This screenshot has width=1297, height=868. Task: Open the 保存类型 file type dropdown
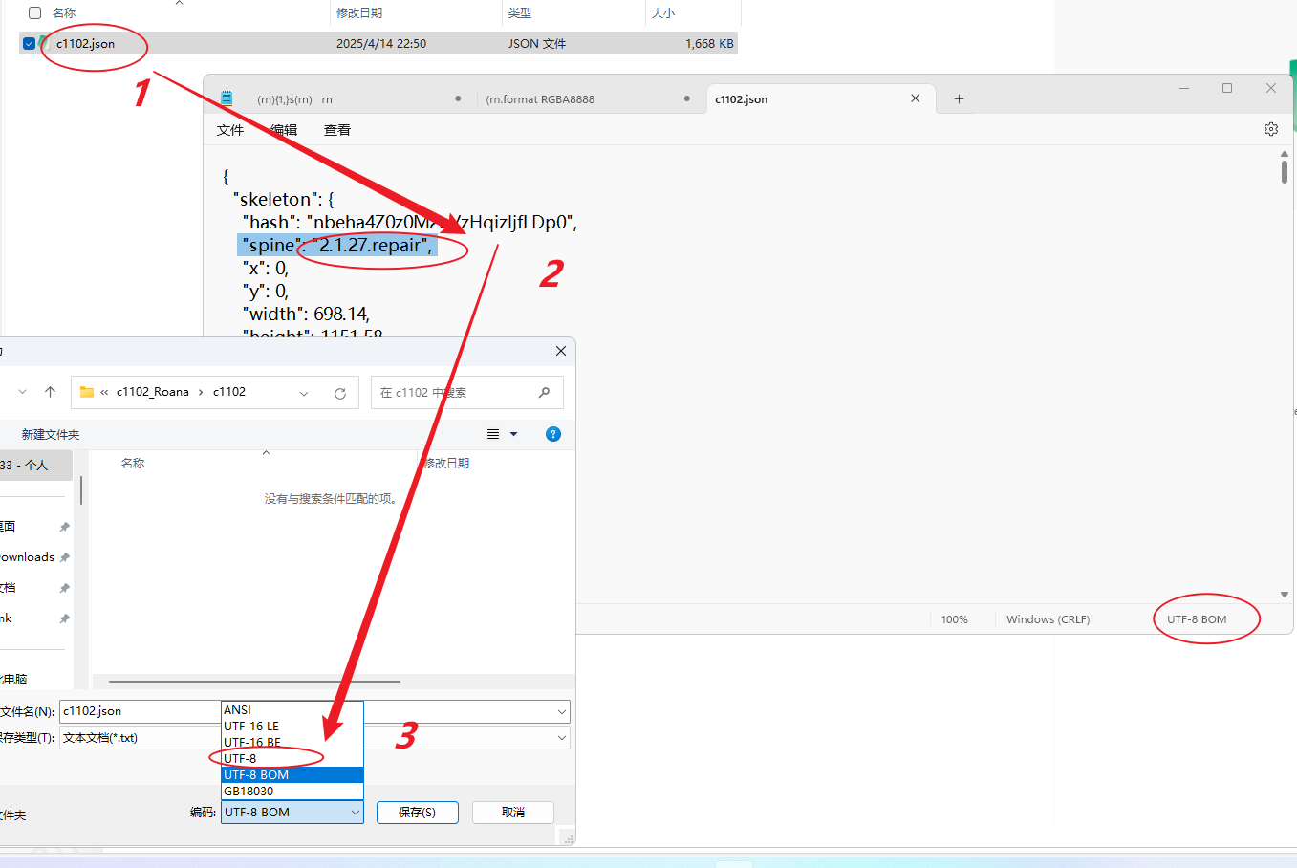[561, 738]
